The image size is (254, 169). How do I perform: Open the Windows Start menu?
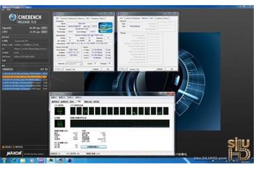click(4, 160)
